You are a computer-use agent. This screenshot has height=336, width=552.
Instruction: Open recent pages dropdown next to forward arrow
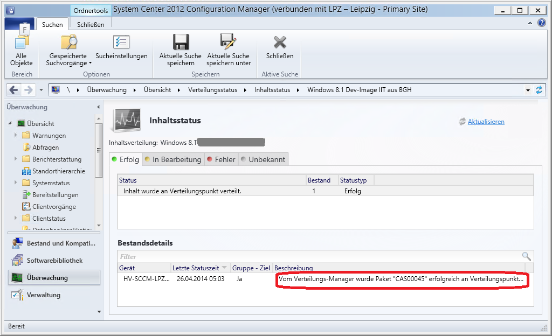[x=41, y=90]
